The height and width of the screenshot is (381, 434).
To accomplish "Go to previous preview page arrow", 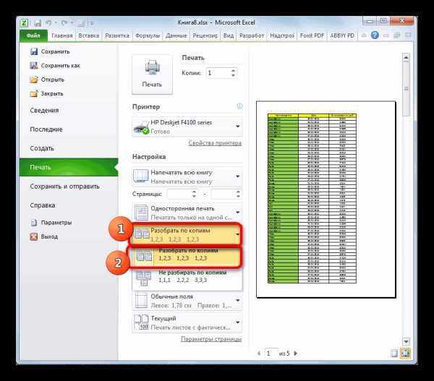I will tap(259, 354).
